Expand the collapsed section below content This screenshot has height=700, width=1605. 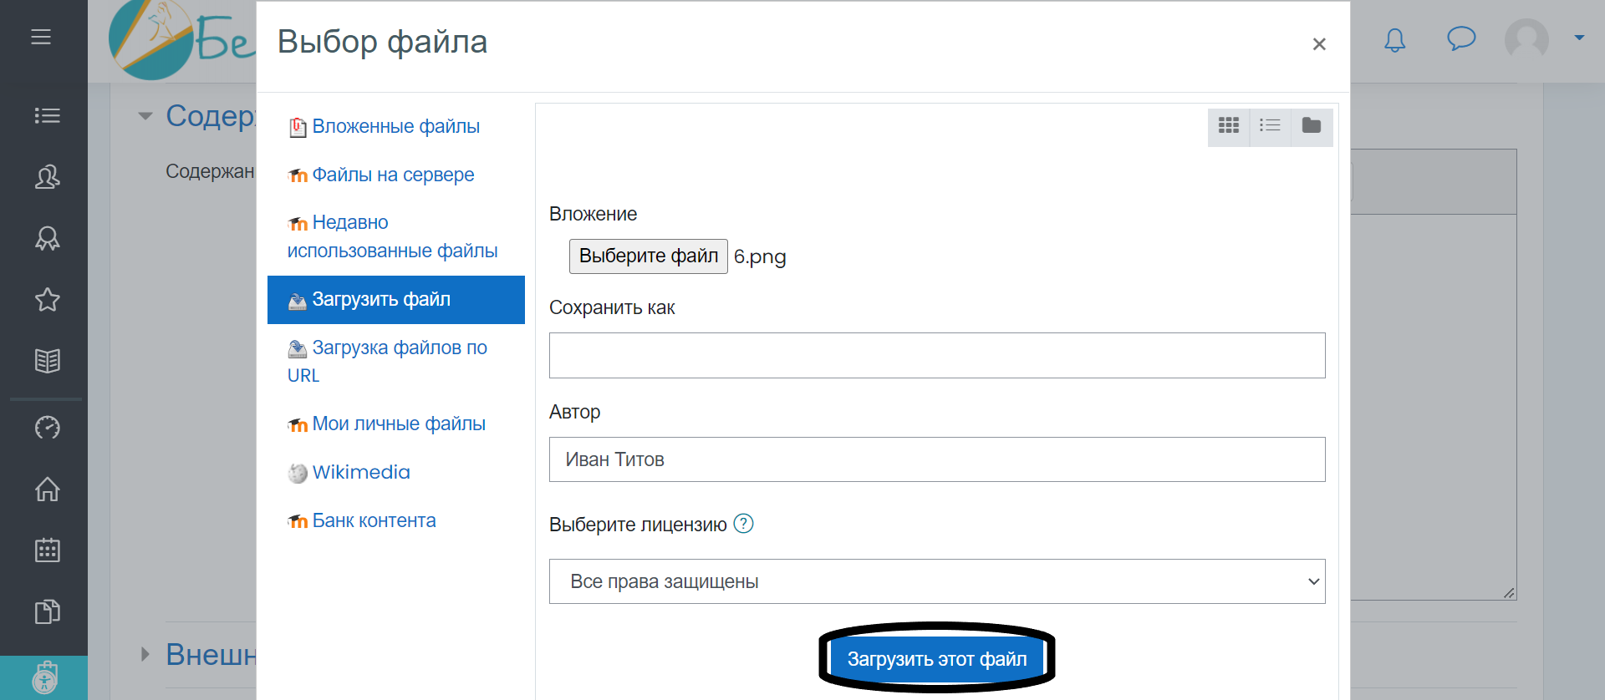click(x=145, y=654)
